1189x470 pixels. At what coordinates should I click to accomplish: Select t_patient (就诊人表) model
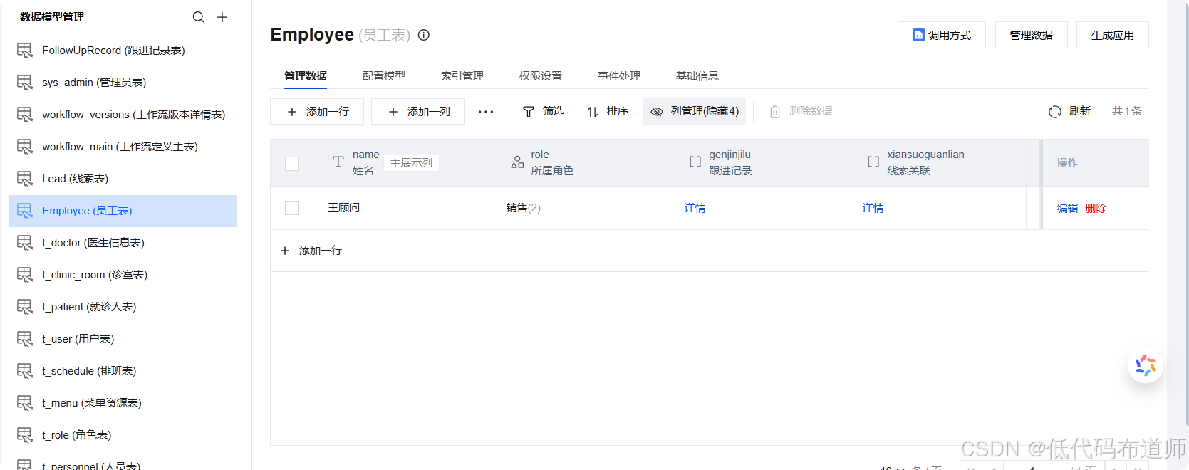(123, 307)
